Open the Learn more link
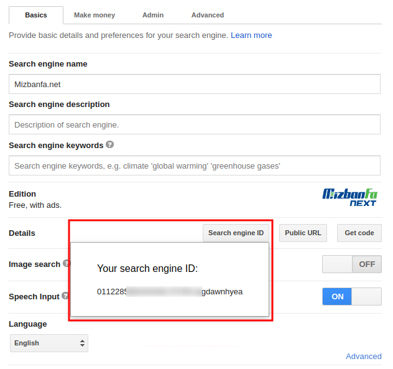 click(251, 35)
